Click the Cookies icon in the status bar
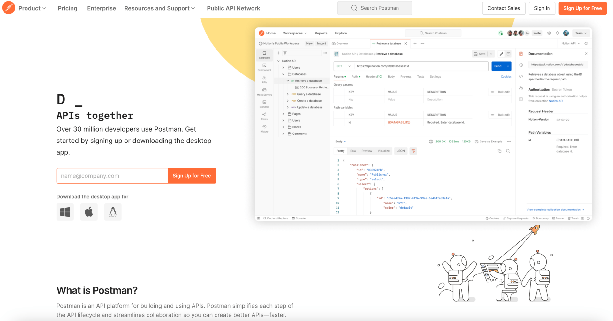Screen dimensions: 613x321 click(492, 218)
